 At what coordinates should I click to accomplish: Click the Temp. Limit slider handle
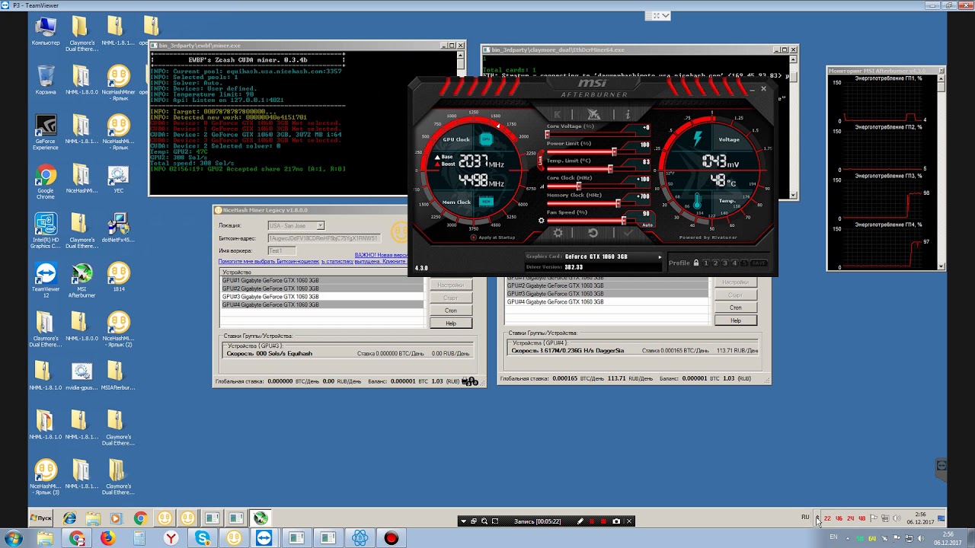pos(610,169)
